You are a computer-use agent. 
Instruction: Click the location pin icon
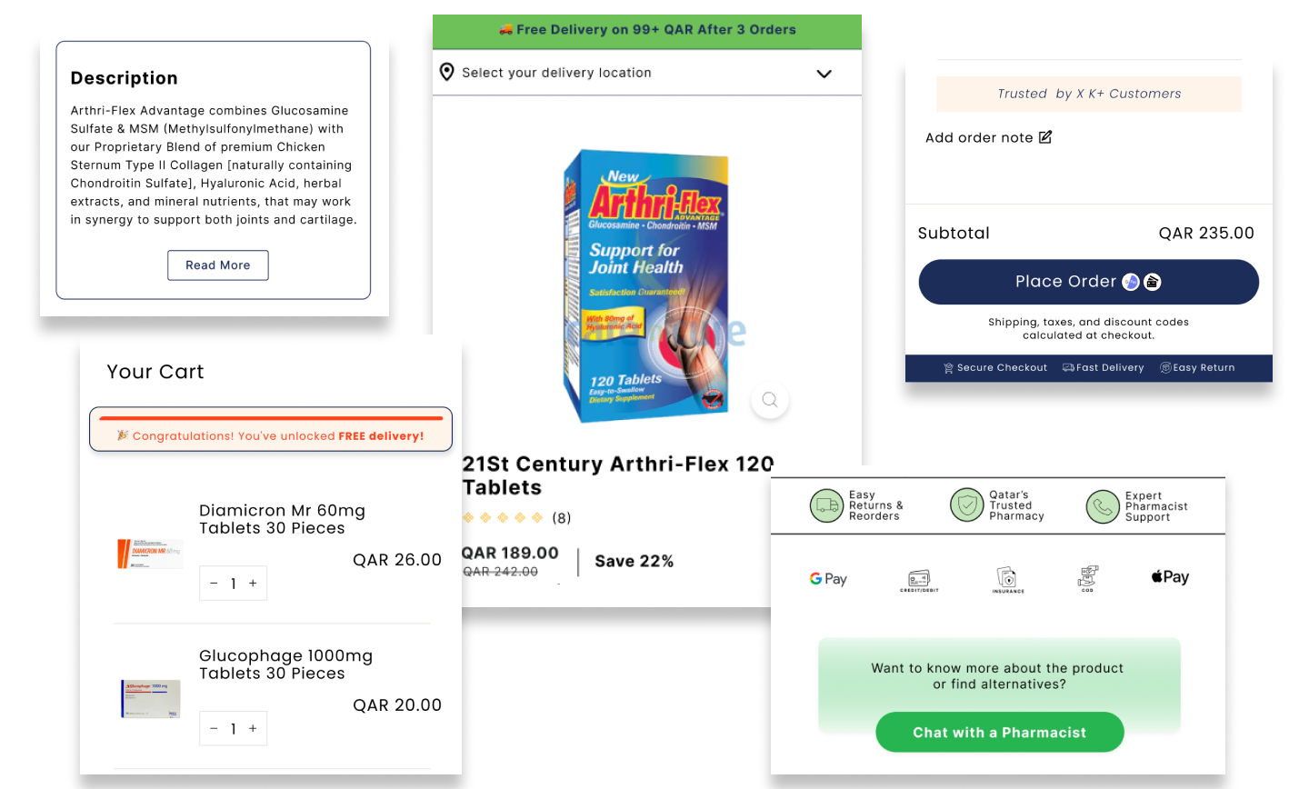click(446, 72)
